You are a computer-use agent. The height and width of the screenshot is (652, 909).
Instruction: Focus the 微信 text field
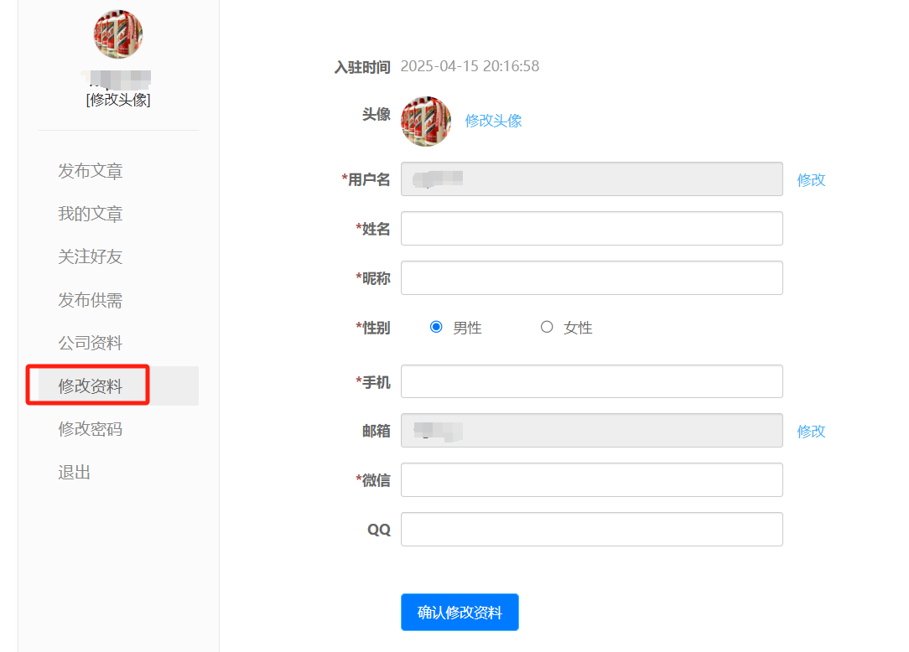click(x=591, y=480)
